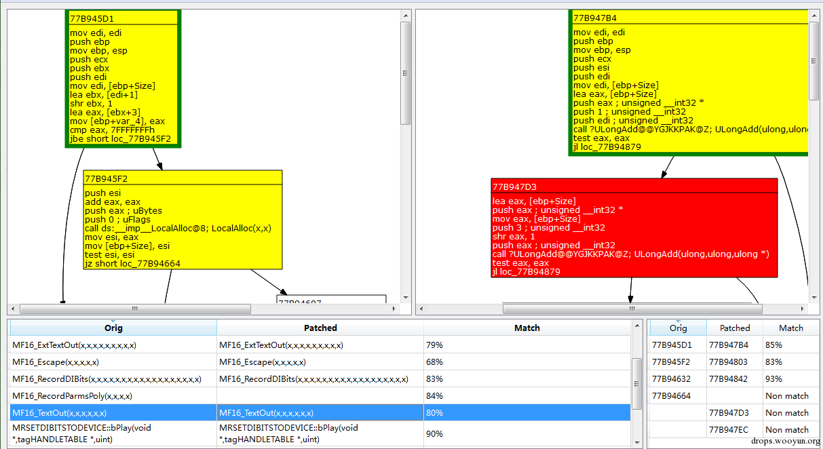Screen dimensions: 823x449
Task: Click Match header in block match table
Action: click(x=791, y=328)
